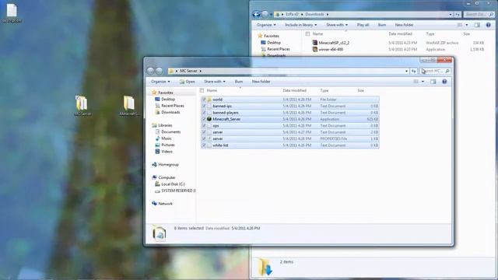The height and width of the screenshot is (280, 498).
Task: Click Burn in Downloads toolbar
Action: (382, 25)
